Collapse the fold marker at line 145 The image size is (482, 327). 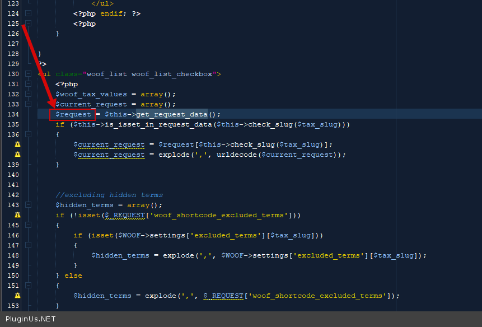point(28,225)
